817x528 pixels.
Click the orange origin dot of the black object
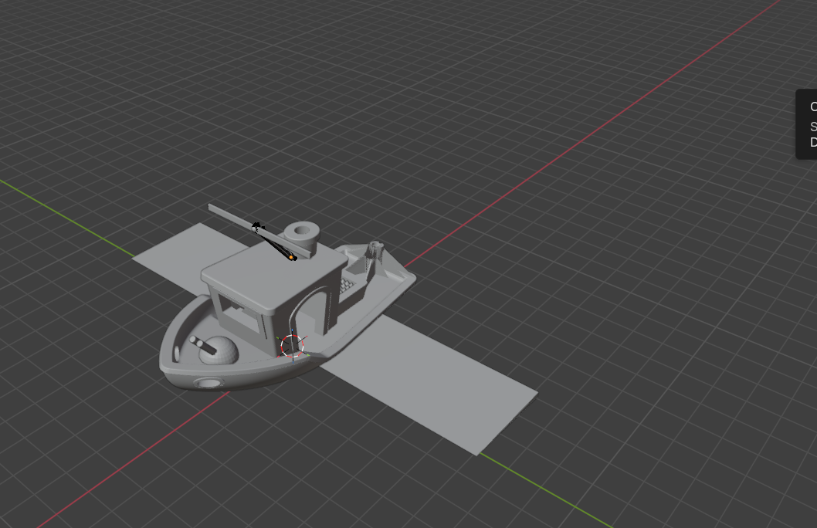coord(291,257)
